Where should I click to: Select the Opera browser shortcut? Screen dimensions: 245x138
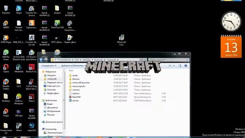(x=6, y=68)
